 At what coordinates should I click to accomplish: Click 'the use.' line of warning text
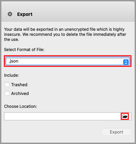coord(12,40)
